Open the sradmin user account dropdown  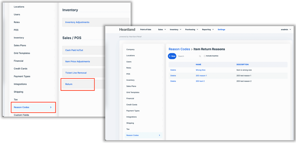(x=286, y=30)
